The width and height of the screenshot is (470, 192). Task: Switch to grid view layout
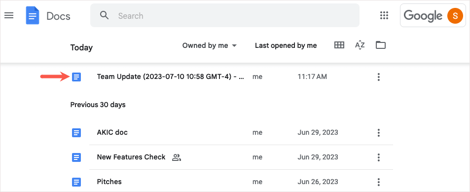point(339,45)
